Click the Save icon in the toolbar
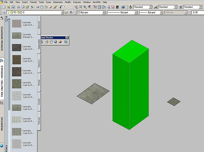 coord(12,7)
